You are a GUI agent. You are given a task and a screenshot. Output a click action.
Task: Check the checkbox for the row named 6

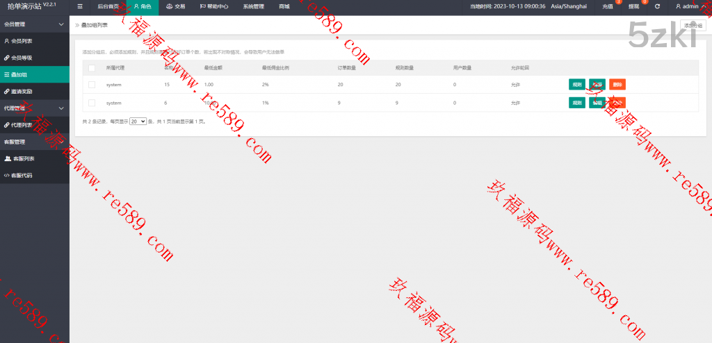tap(92, 103)
